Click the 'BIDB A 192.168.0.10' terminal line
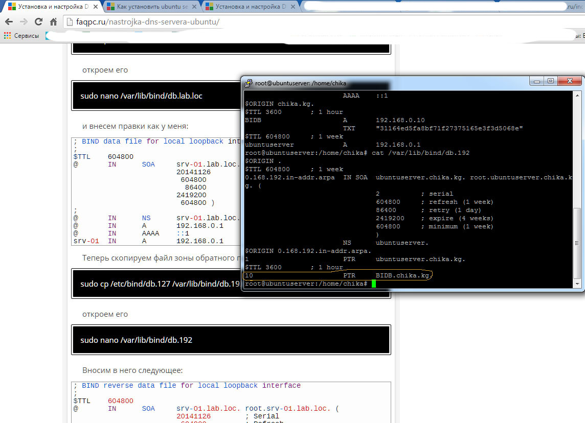This screenshot has height=423, width=585. [x=334, y=120]
